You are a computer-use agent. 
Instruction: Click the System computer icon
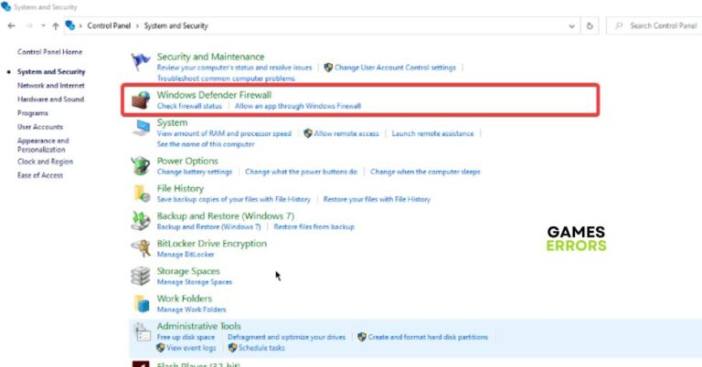coord(141,128)
